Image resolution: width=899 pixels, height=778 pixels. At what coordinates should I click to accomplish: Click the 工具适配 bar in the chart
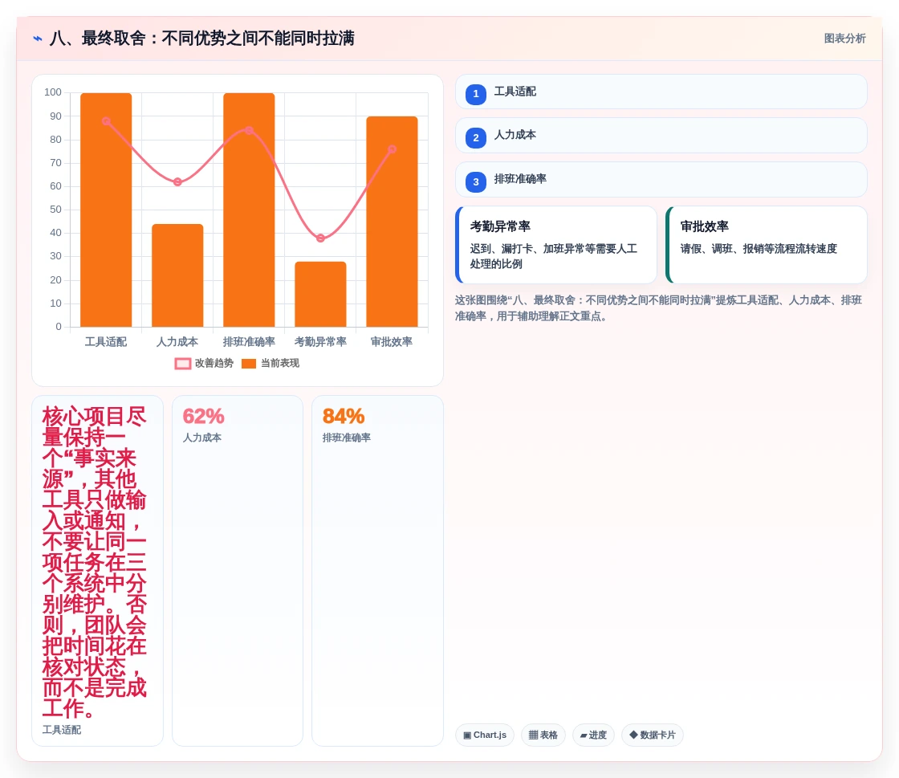point(106,210)
